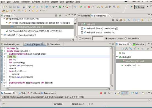
Task: Click the green Resume debug icon
Action: coord(81,7)
